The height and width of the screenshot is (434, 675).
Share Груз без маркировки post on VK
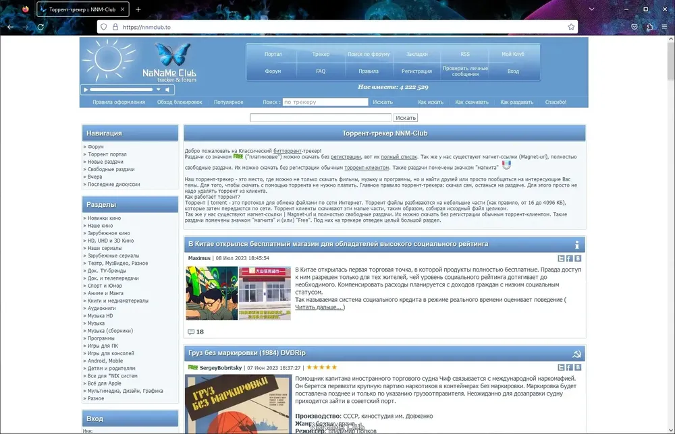tap(578, 367)
